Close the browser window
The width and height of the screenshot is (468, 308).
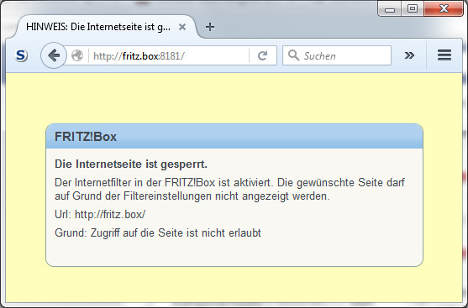[444, 9]
